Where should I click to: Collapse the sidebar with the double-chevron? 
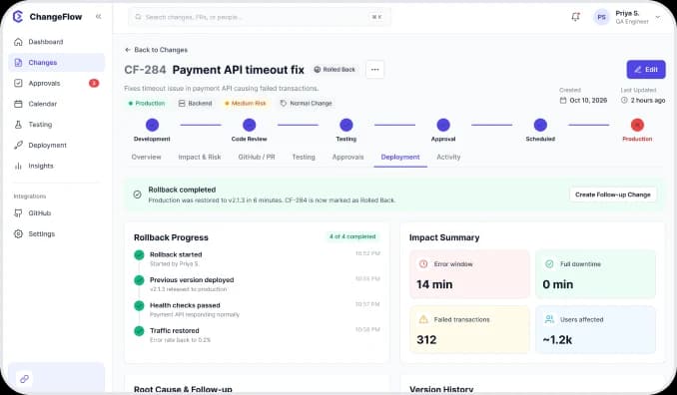pyautogui.click(x=99, y=16)
